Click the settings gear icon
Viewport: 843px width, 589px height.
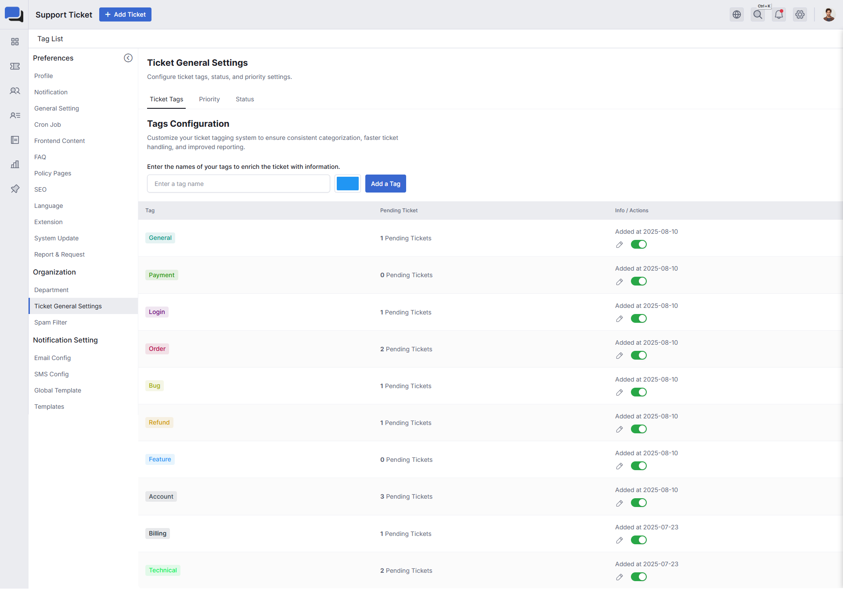[x=800, y=14]
